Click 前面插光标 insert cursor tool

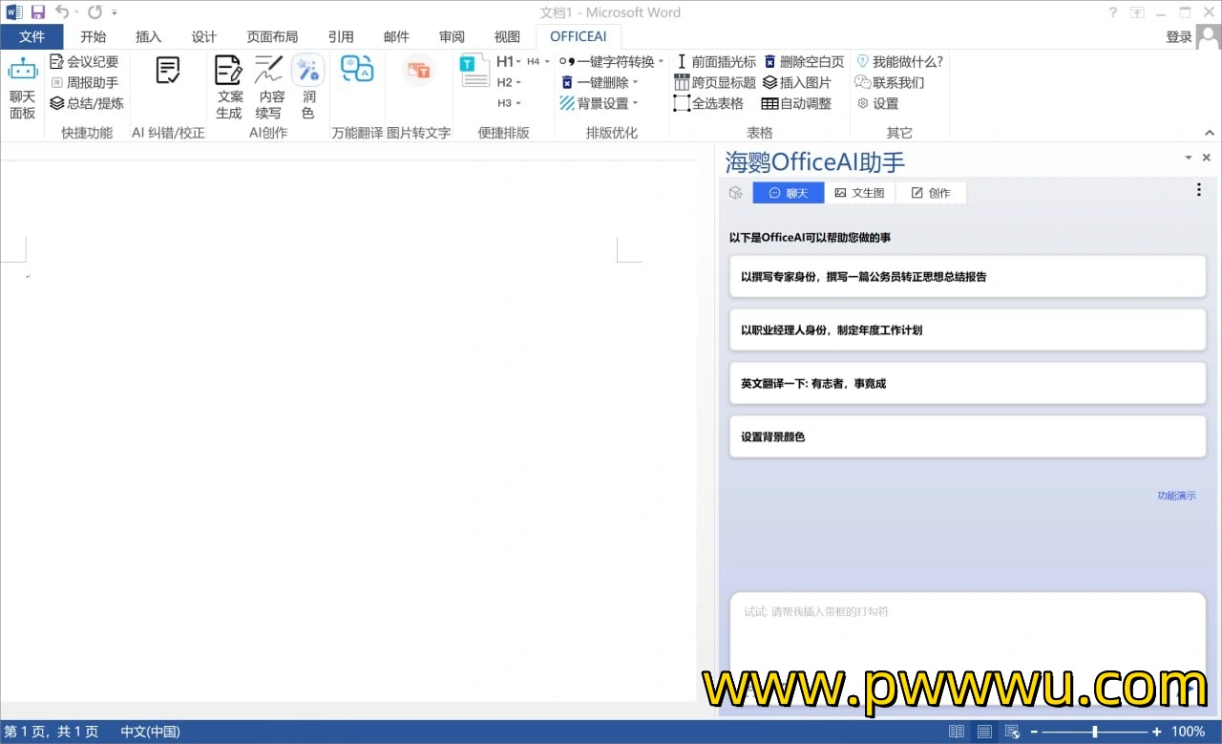click(x=715, y=61)
